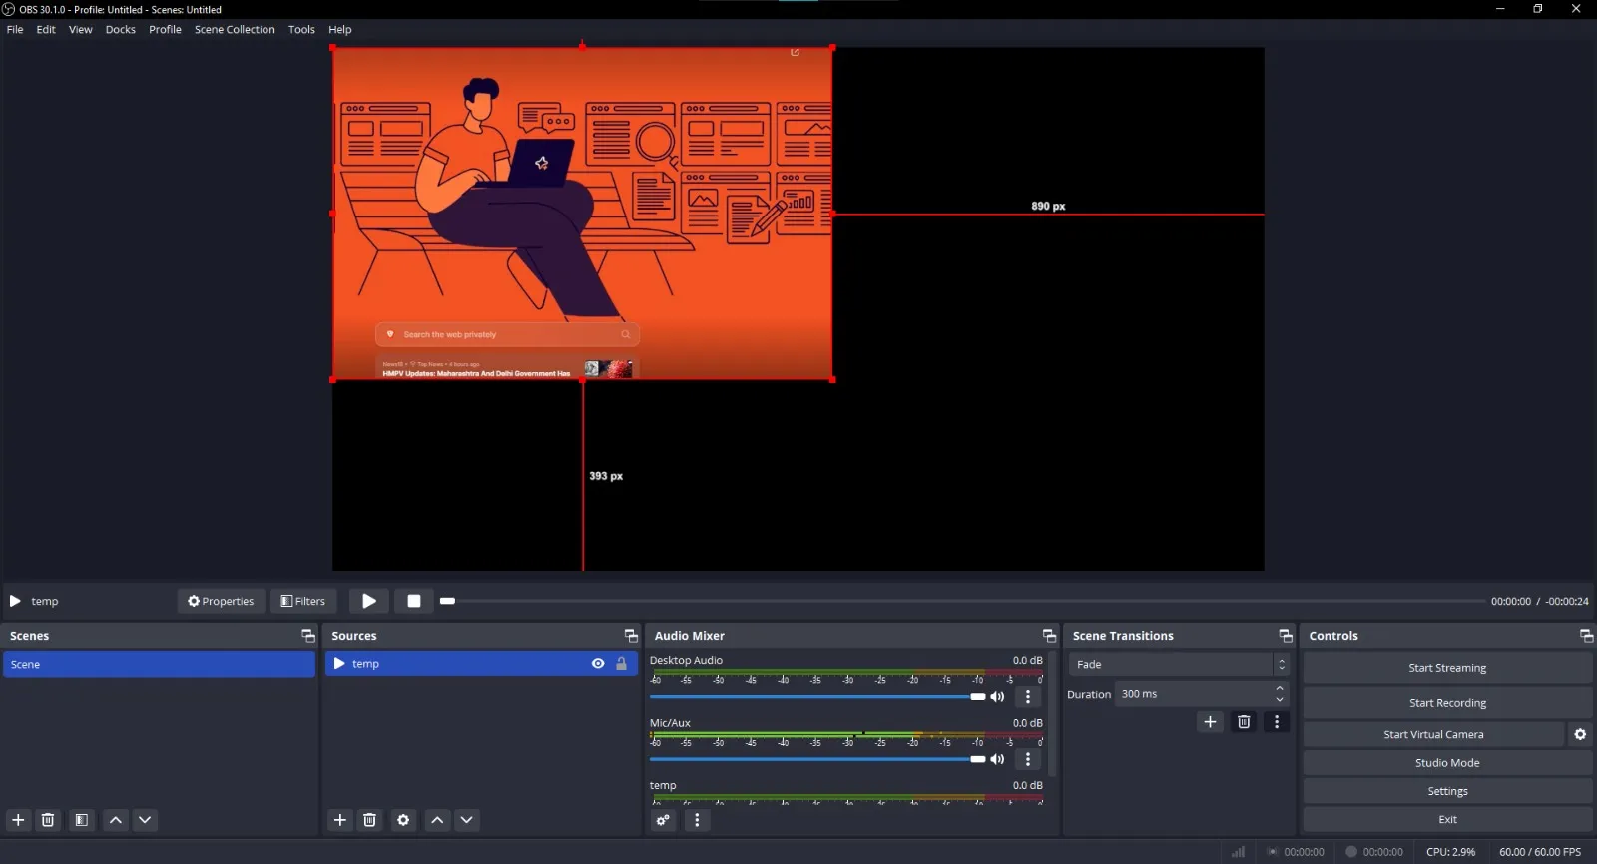The width and height of the screenshot is (1597, 864).
Task: Toggle lock on temp source
Action: click(621, 664)
